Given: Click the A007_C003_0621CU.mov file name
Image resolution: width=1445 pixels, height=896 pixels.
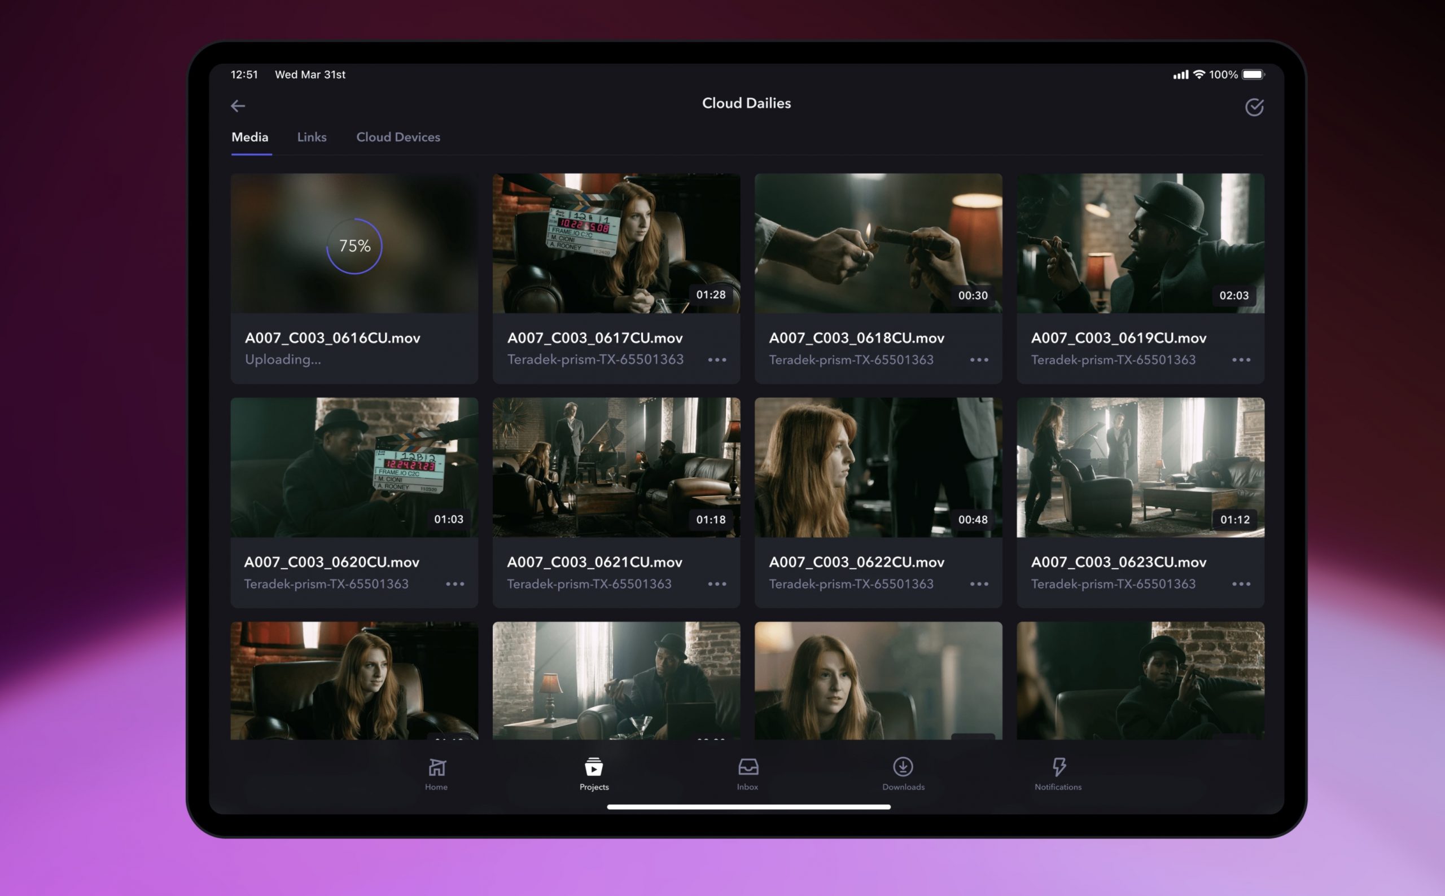Looking at the screenshot, I should click(594, 562).
